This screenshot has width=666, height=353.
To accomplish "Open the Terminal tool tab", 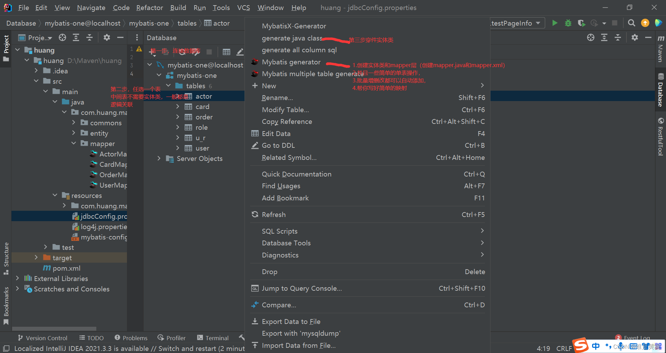I will (x=213, y=338).
